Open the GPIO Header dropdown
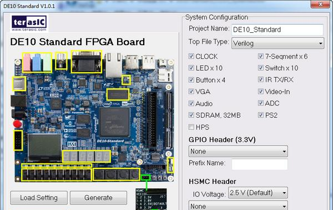Viewport: 333px width, 210px height. [238, 151]
